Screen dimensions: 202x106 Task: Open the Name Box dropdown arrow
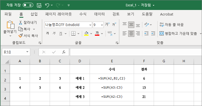tap(27, 52)
